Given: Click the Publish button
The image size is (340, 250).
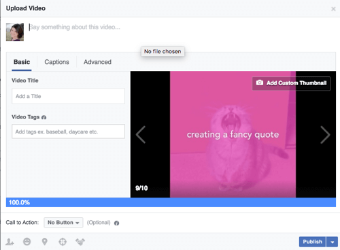Looking at the screenshot, I should pos(312,242).
